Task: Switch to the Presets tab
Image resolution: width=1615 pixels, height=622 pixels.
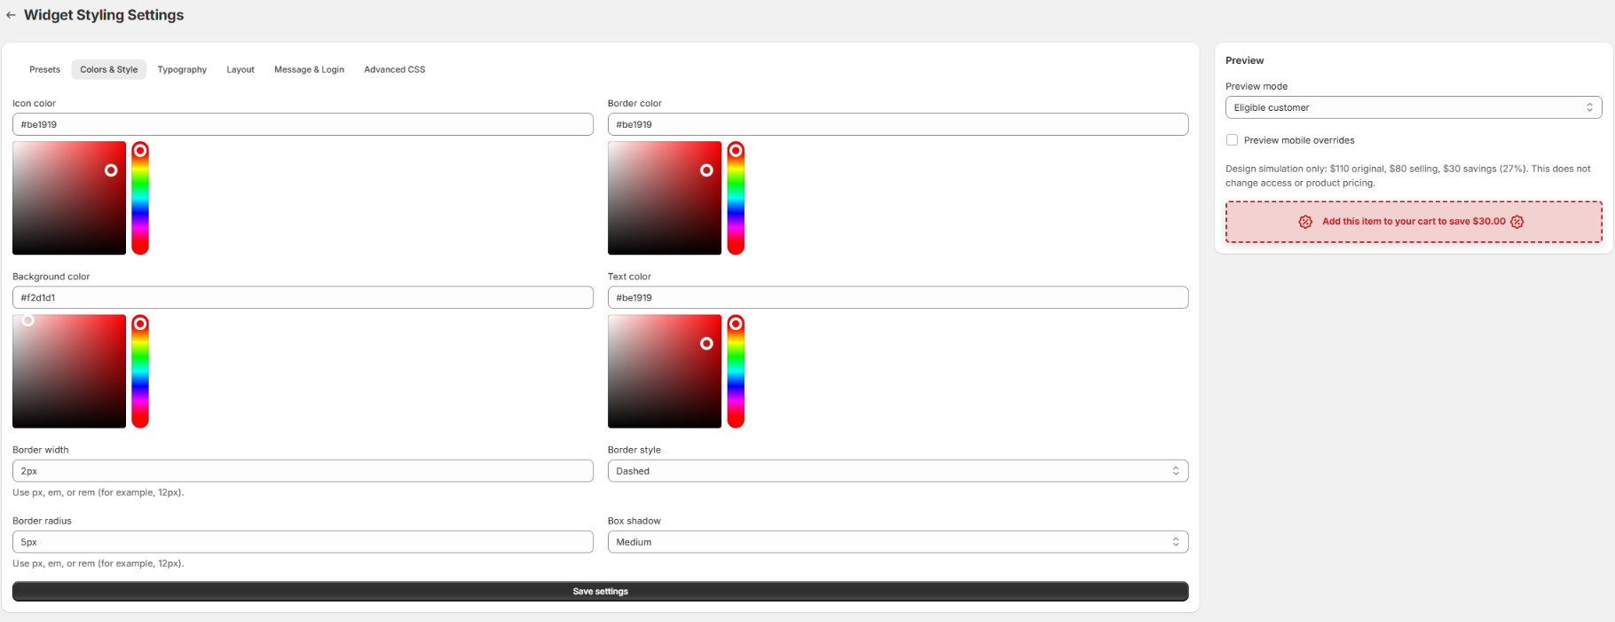Action: (x=44, y=69)
